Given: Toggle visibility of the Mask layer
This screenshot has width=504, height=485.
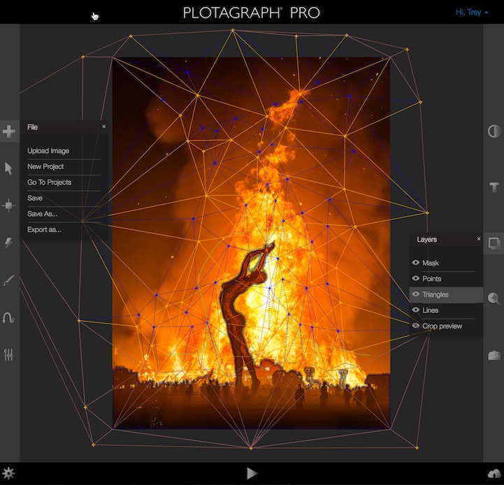Looking at the screenshot, I should (416, 263).
